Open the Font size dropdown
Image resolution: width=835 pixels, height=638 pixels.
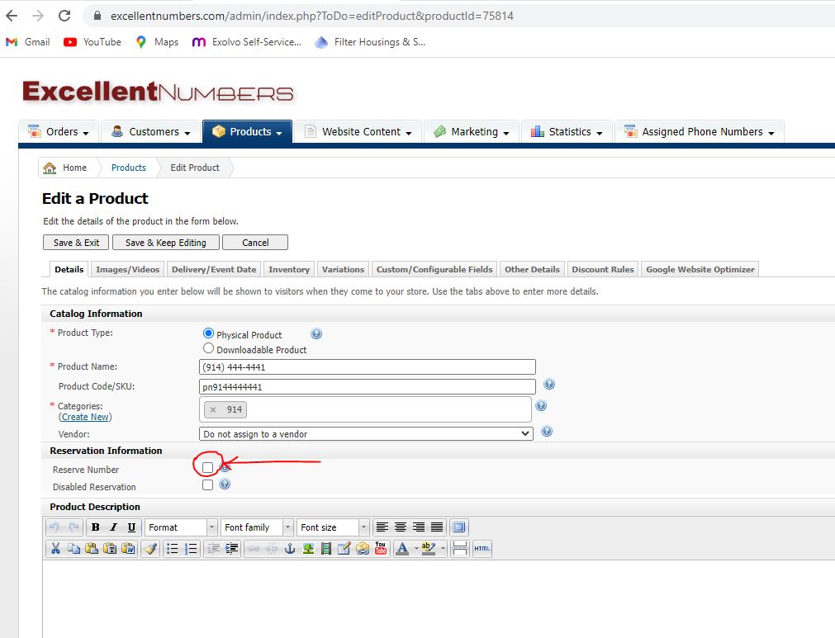tap(333, 527)
